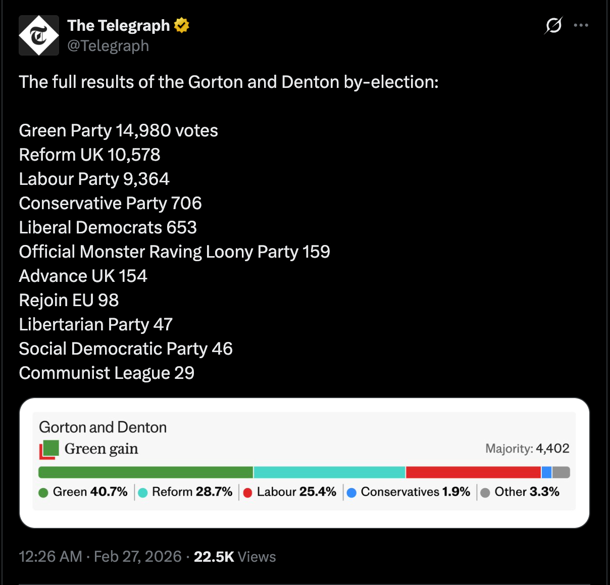Viewport: 610px width, 585px height.
Task: Open The Telegraph profile avatar
Action: (x=39, y=35)
